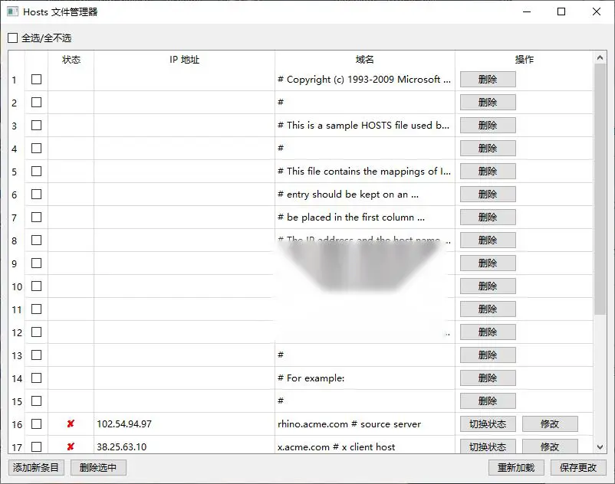Click the scrollbar up arrow
Image resolution: width=615 pixels, height=484 pixels.
tap(600, 57)
